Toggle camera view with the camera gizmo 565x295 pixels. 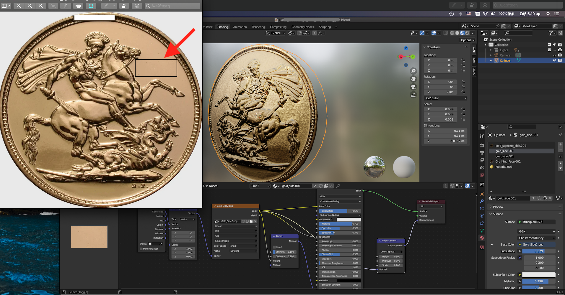(413, 87)
